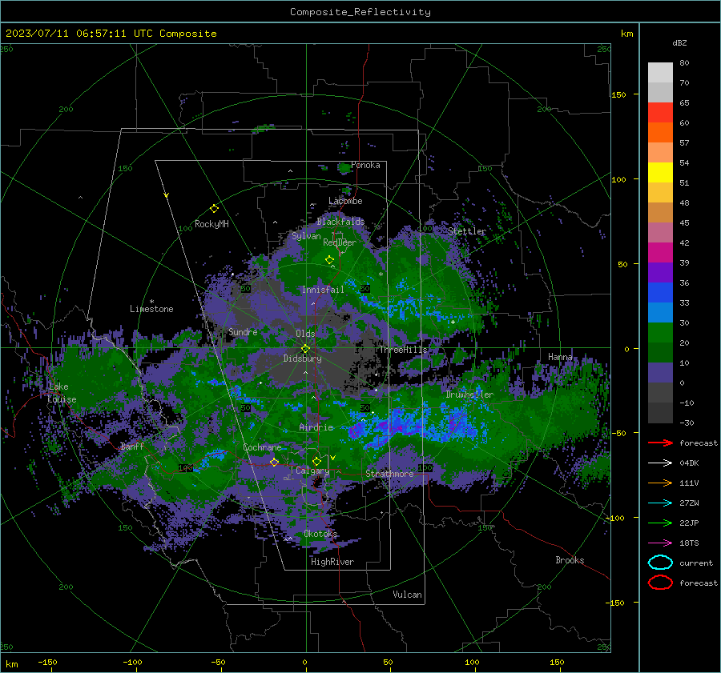Click the Didsbury town label

(x=302, y=359)
